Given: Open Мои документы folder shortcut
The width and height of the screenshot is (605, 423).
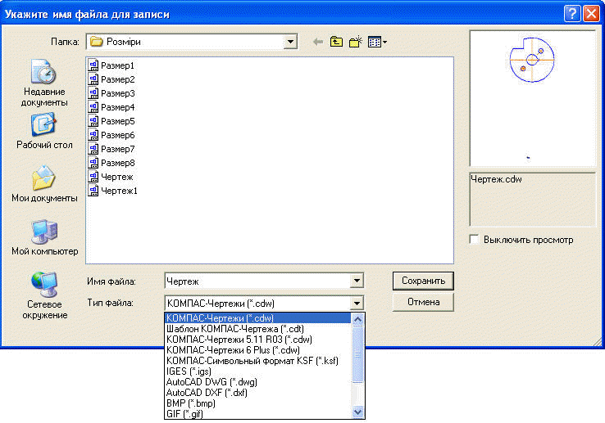Looking at the screenshot, I should [44, 184].
